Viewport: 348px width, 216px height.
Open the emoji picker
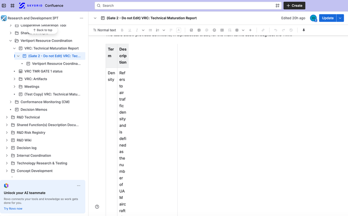(x=214, y=30)
